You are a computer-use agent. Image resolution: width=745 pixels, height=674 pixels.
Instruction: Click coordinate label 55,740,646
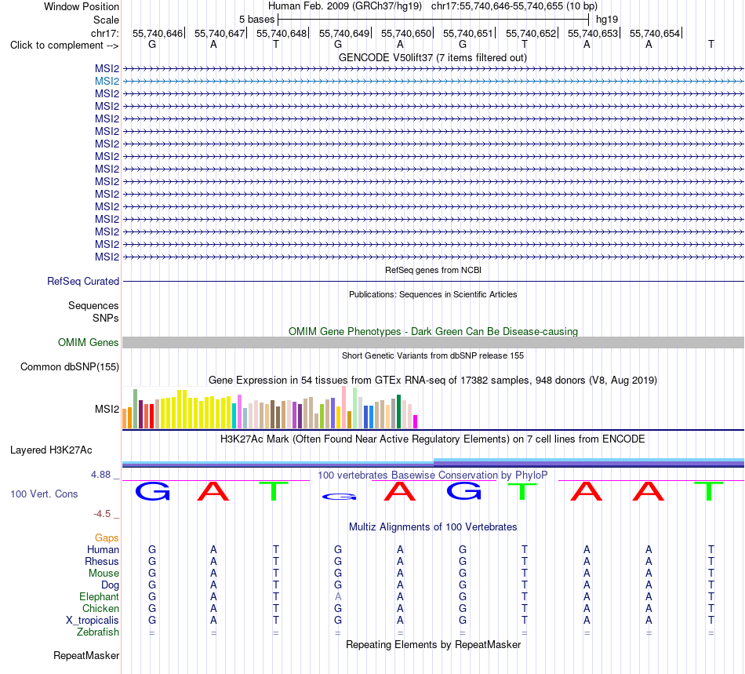[x=158, y=33]
